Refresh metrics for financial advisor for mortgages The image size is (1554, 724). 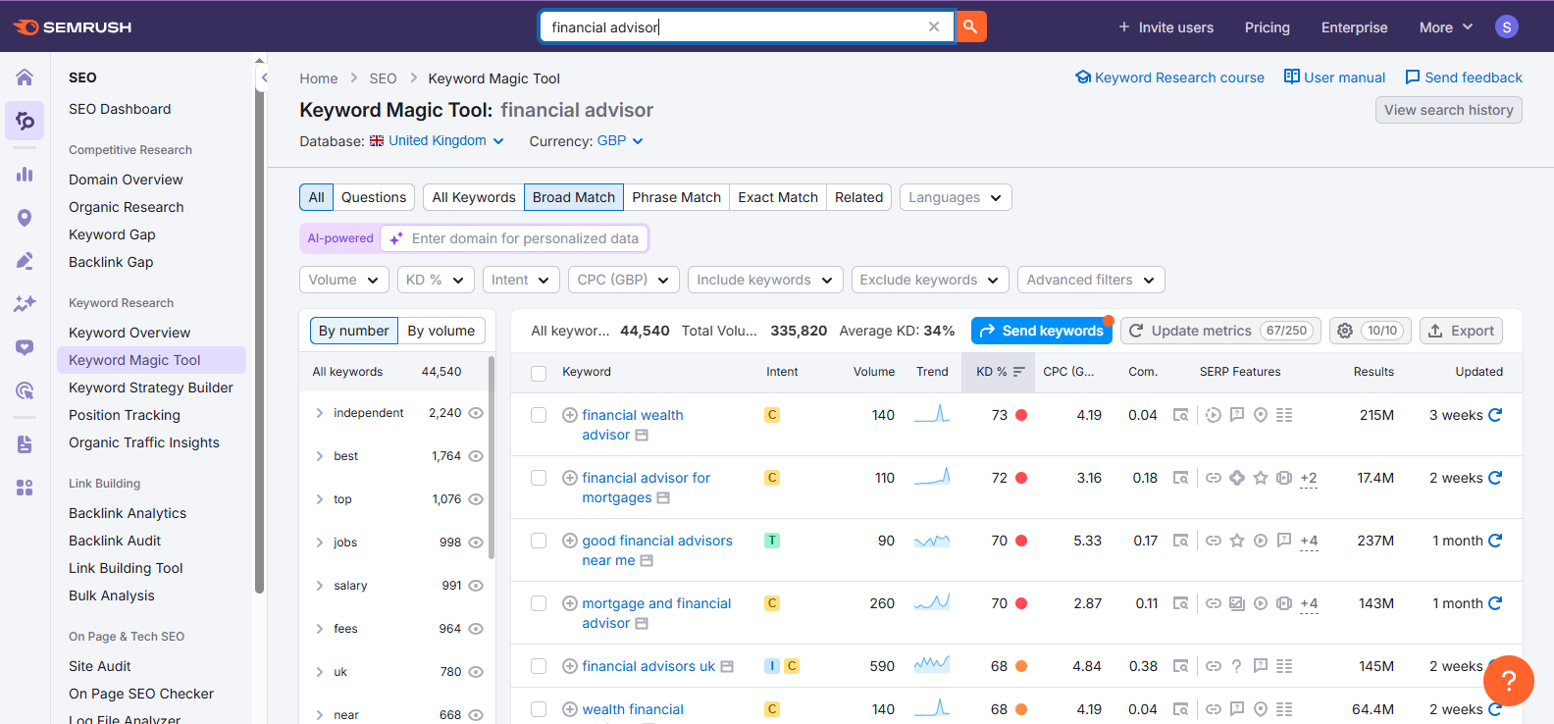(x=1495, y=478)
